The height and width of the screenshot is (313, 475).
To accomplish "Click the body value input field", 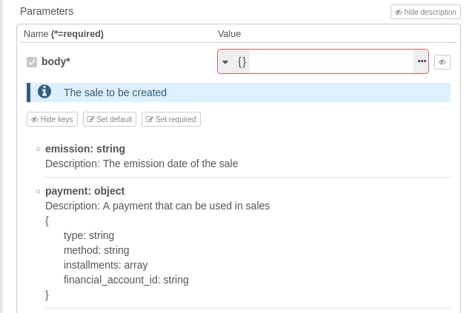I will [x=330, y=62].
